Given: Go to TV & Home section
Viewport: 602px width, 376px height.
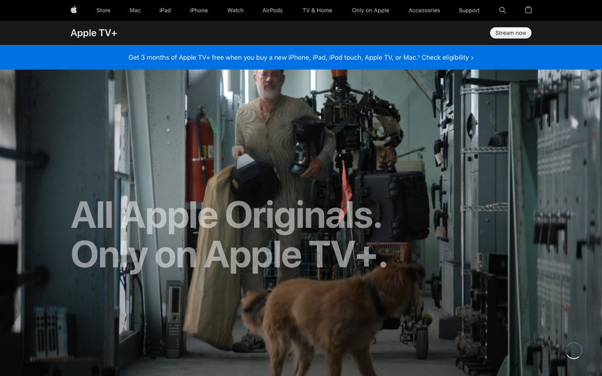Looking at the screenshot, I should (317, 11).
